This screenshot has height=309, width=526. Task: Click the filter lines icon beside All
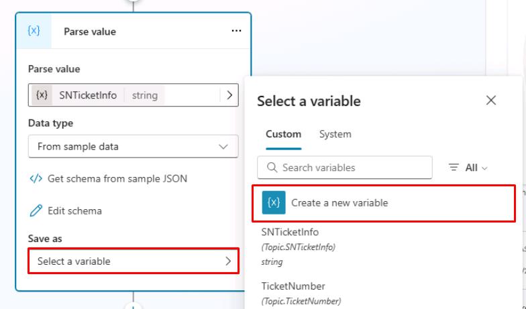click(x=454, y=168)
